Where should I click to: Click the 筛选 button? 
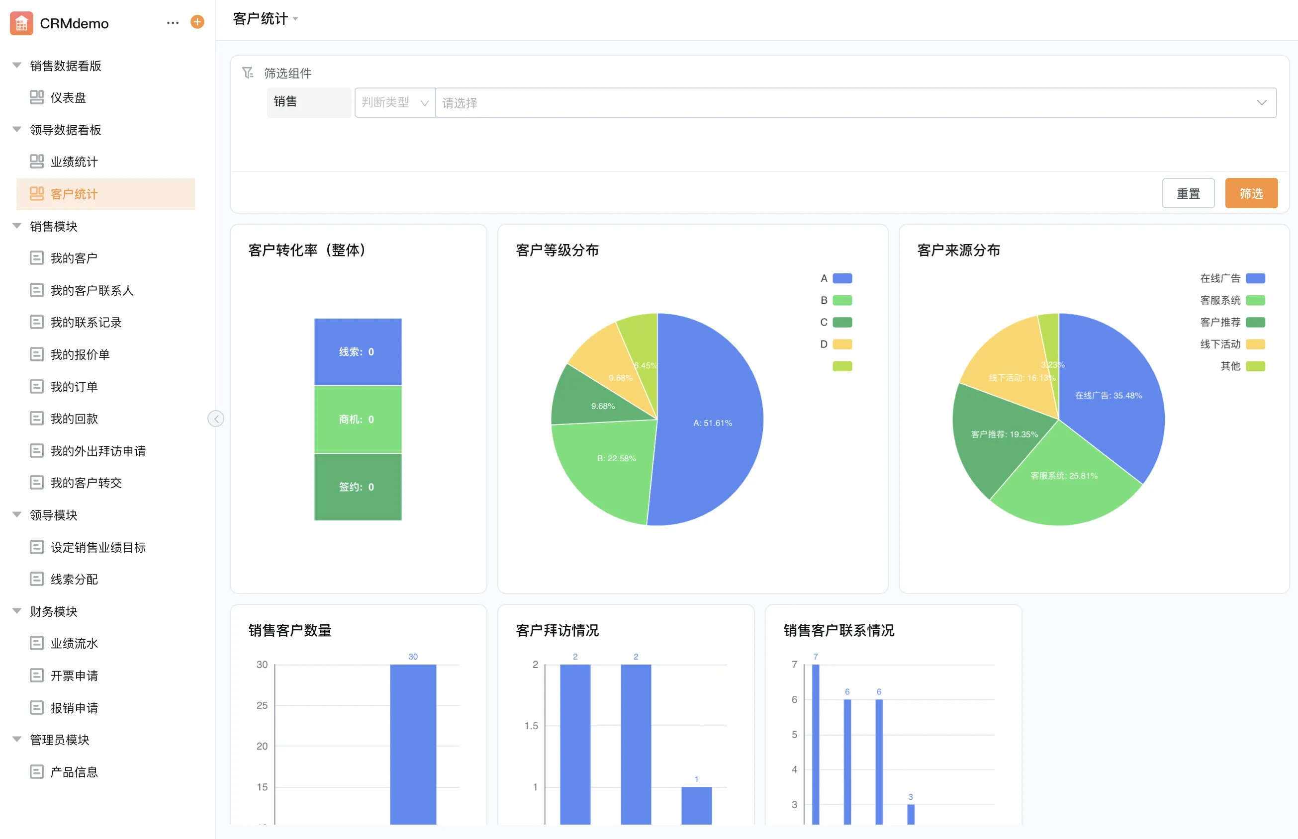(x=1251, y=193)
